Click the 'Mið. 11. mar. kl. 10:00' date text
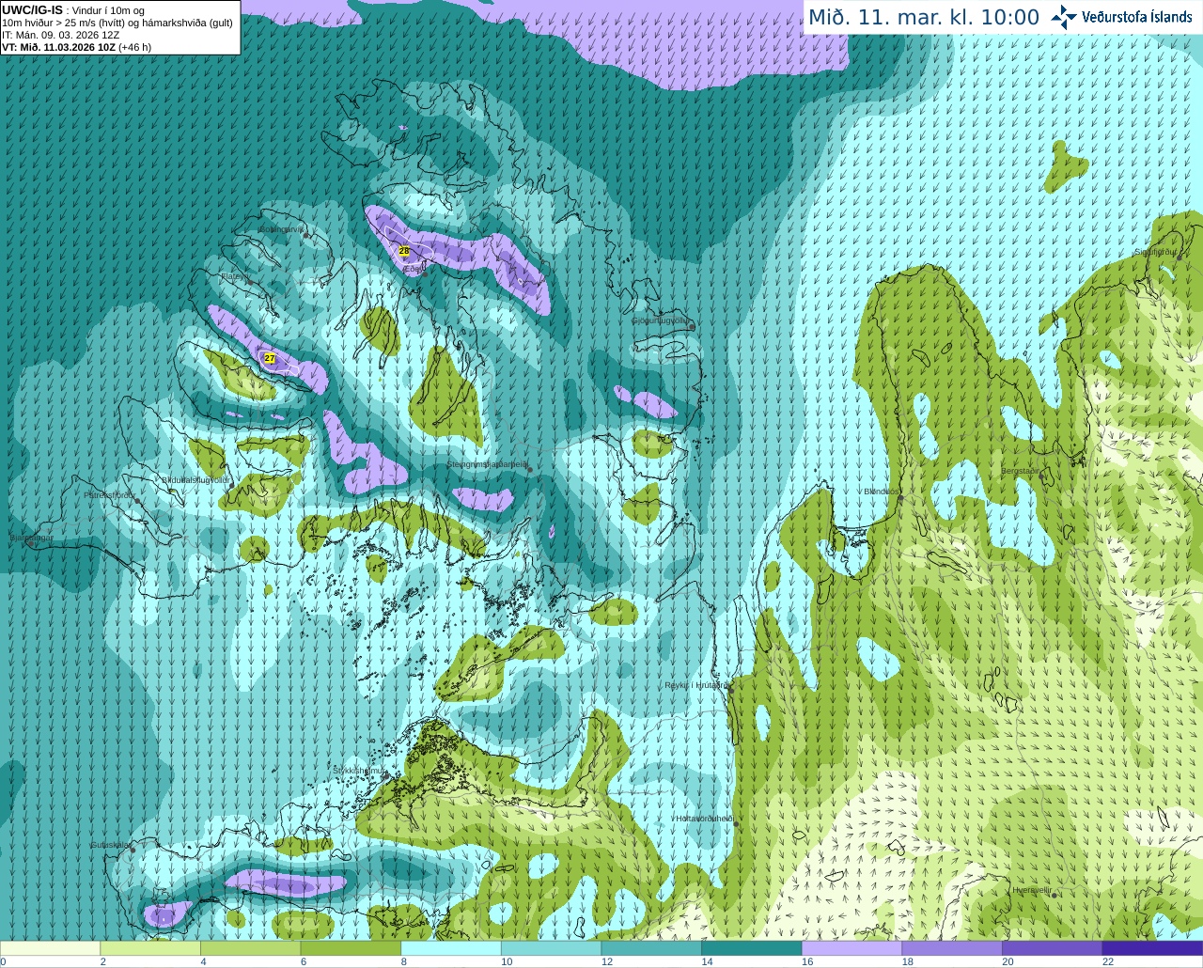Viewport: 1203px width, 968px height. (x=924, y=17)
